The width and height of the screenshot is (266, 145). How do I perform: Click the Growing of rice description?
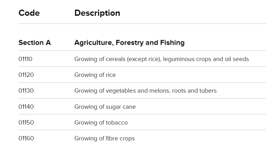coord(95,75)
